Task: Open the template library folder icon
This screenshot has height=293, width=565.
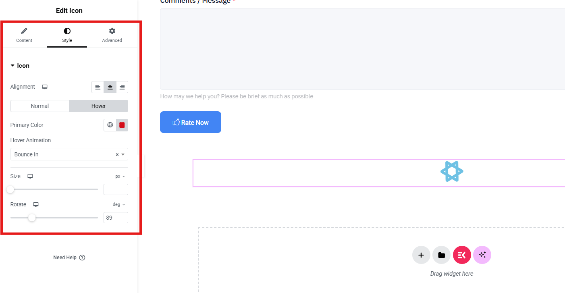Action: coord(441,255)
